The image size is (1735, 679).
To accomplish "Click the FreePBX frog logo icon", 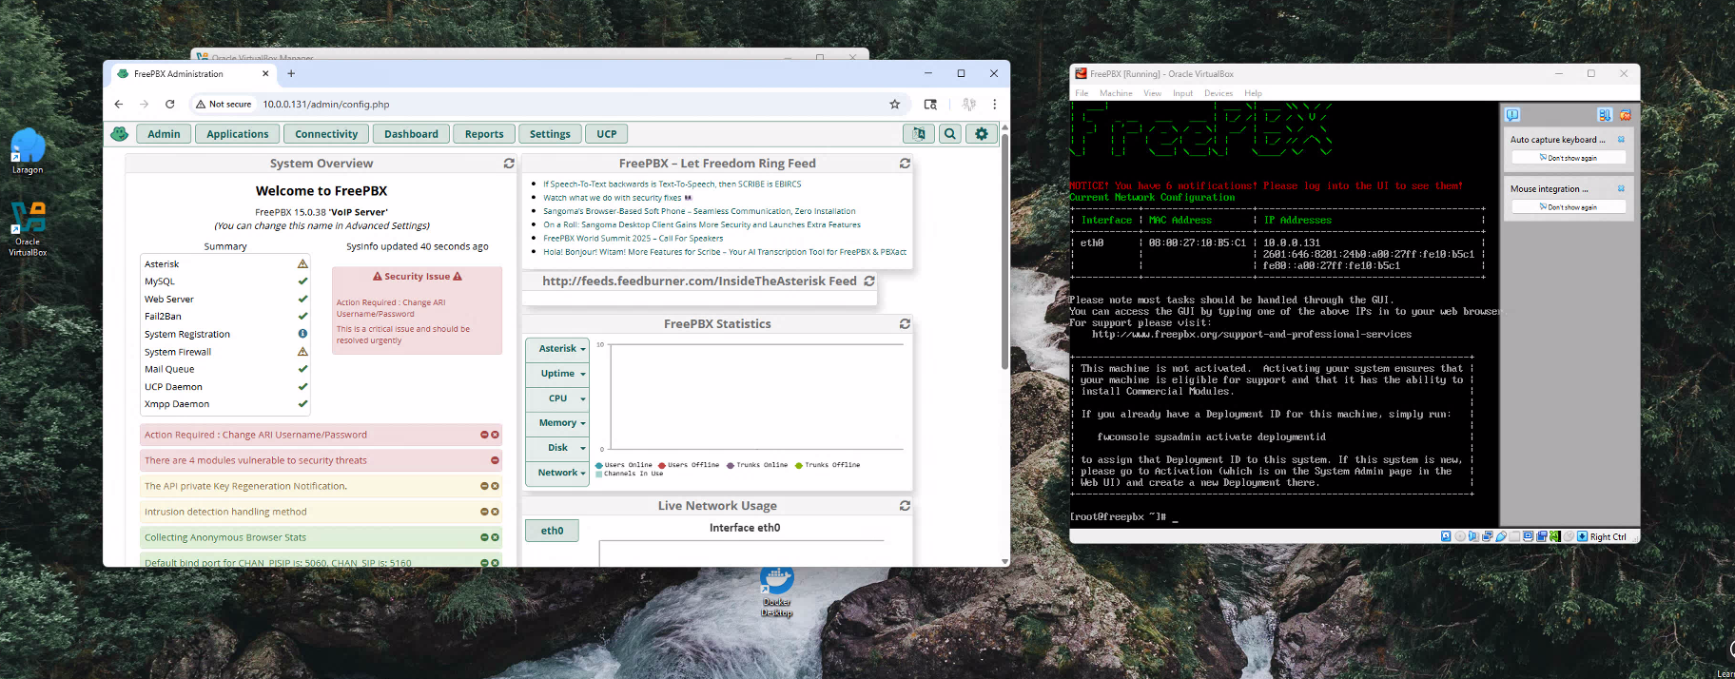I will 119,134.
